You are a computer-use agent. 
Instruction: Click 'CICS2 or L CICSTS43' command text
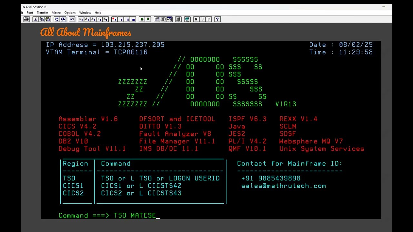pyautogui.click(x=141, y=193)
